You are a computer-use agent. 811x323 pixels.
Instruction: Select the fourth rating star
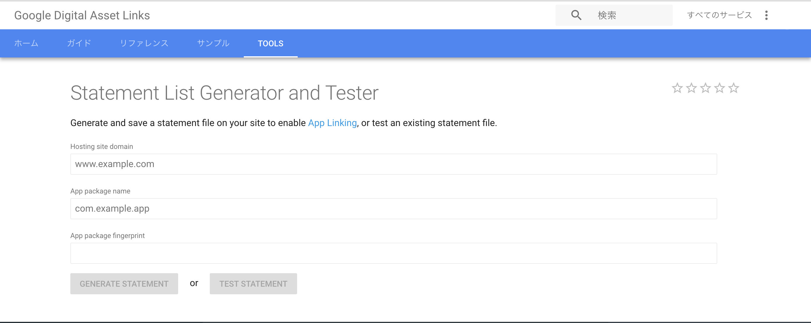click(719, 89)
